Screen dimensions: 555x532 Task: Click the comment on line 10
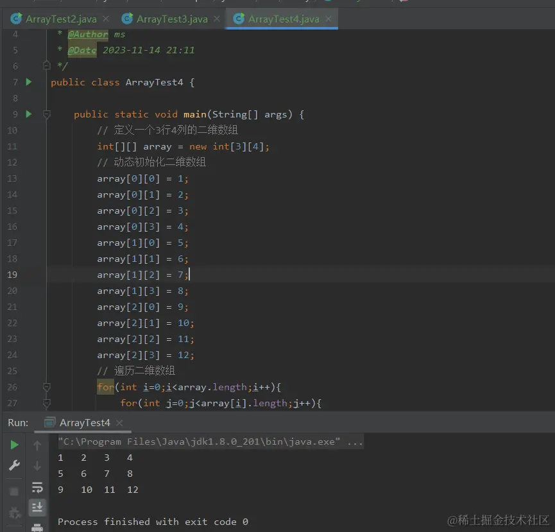point(167,130)
